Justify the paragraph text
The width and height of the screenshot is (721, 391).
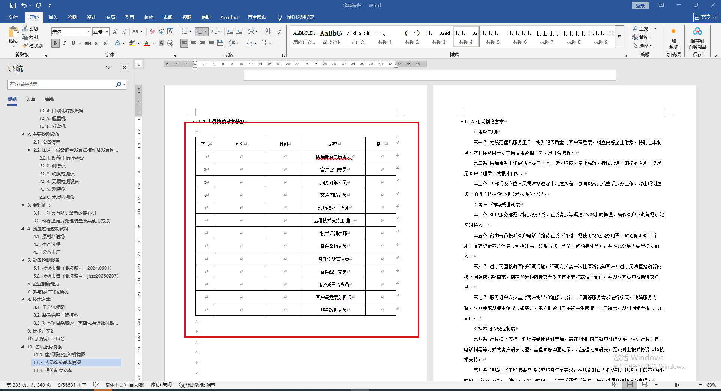coord(211,43)
